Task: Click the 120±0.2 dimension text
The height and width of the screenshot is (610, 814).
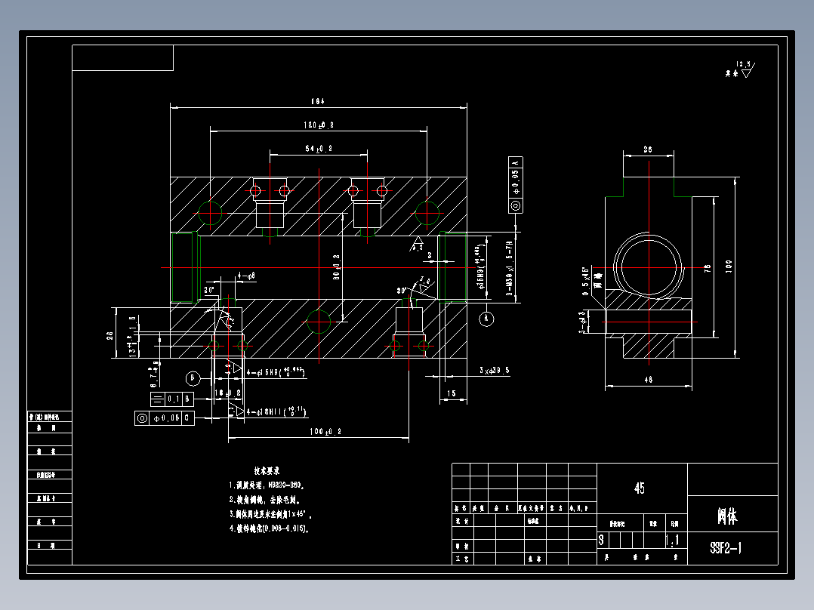Action: (319, 125)
